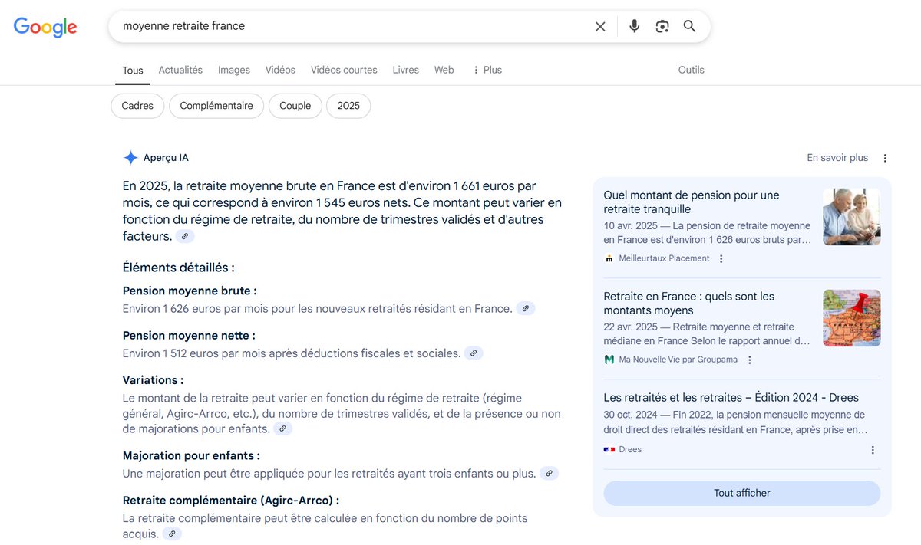Open Google Lens image search icon

click(x=662, y=25)
